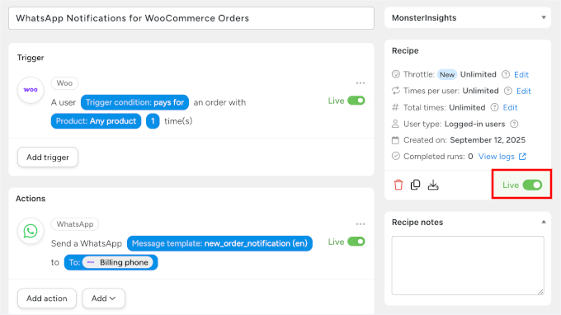Click the WhatsApp logo icon in Actions
The height and width of the screenshot is (315, 561).
(31, 231)
